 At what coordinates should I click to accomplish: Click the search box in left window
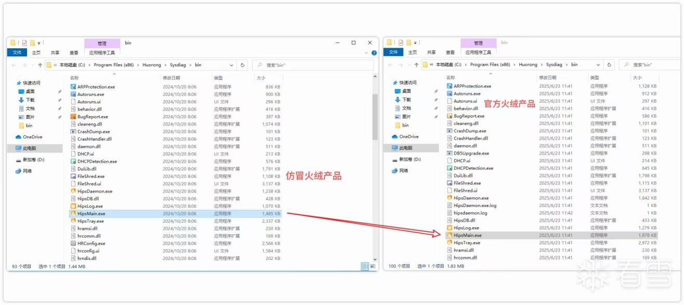click(313, 65)
